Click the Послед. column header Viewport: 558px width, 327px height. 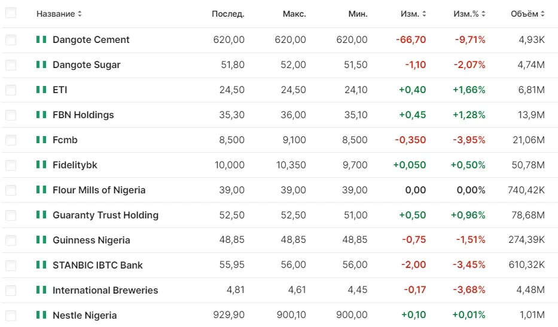tap(228, 14)
